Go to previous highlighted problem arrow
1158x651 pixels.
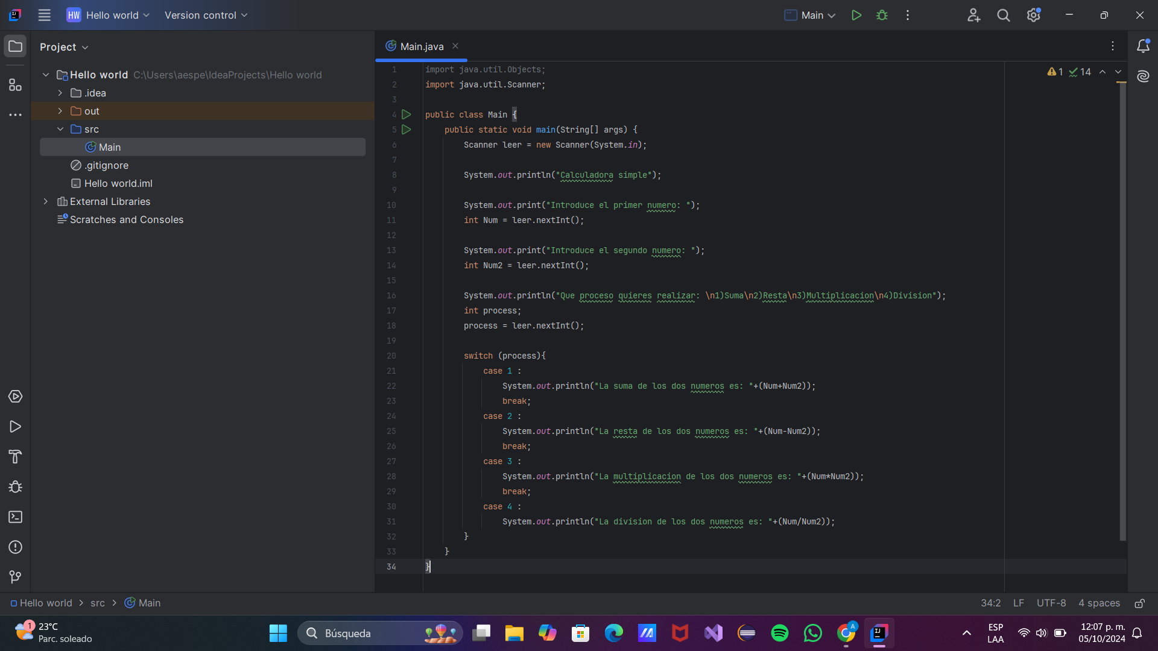(1103, 72)
